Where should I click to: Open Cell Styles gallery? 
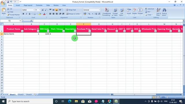pos(122,12)
